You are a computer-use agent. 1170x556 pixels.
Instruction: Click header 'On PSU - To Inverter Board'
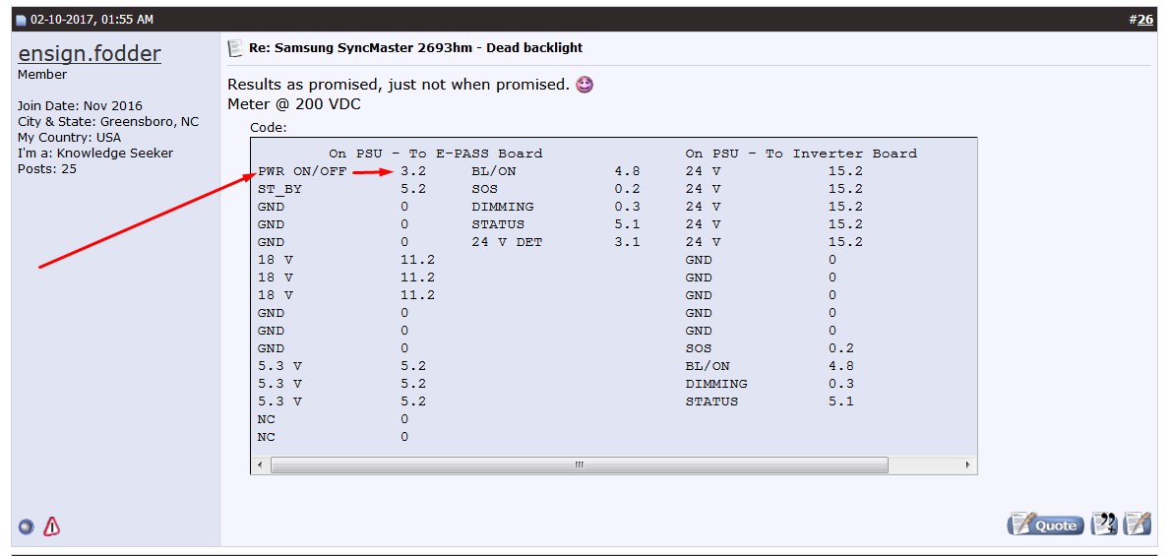[x=801, y=154]
